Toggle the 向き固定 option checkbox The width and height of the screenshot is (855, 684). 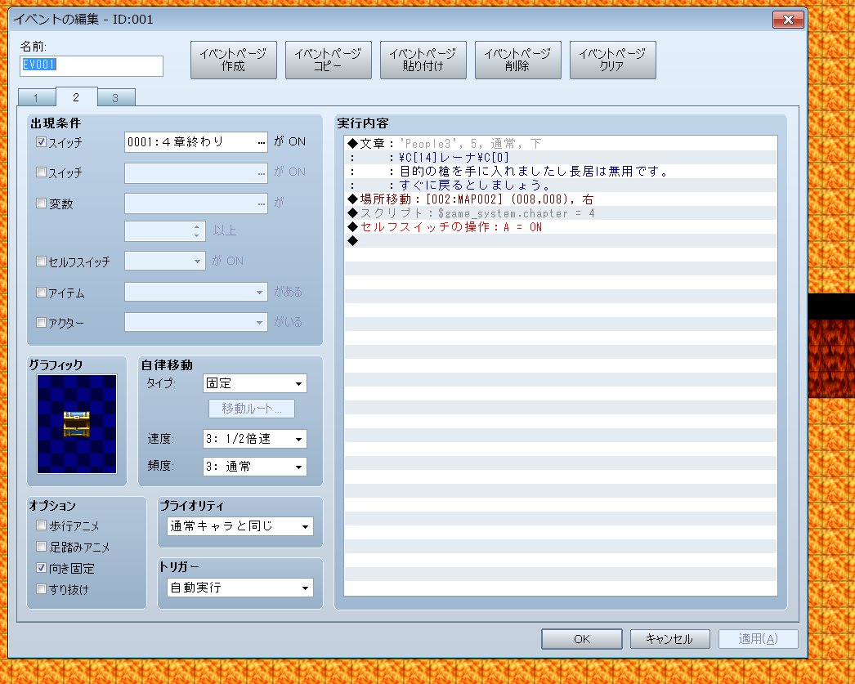[x=42, y=568]
